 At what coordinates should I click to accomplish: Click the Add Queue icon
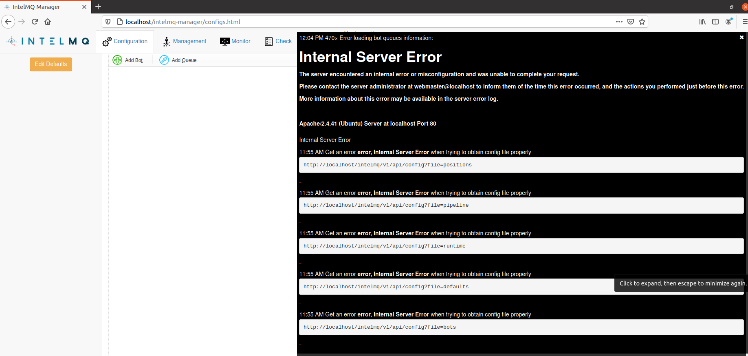coord(164,60)
